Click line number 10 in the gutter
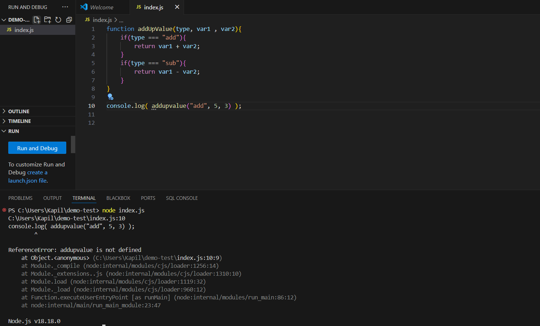Screen dimensions: 540x326 pyautogui.click(x=91, y=106)
